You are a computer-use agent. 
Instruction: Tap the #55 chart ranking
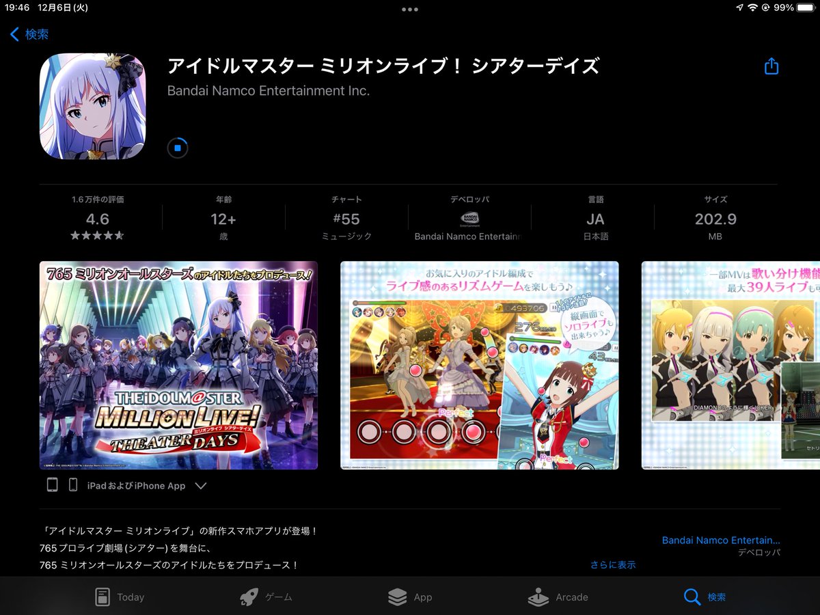tap(346, 219)
